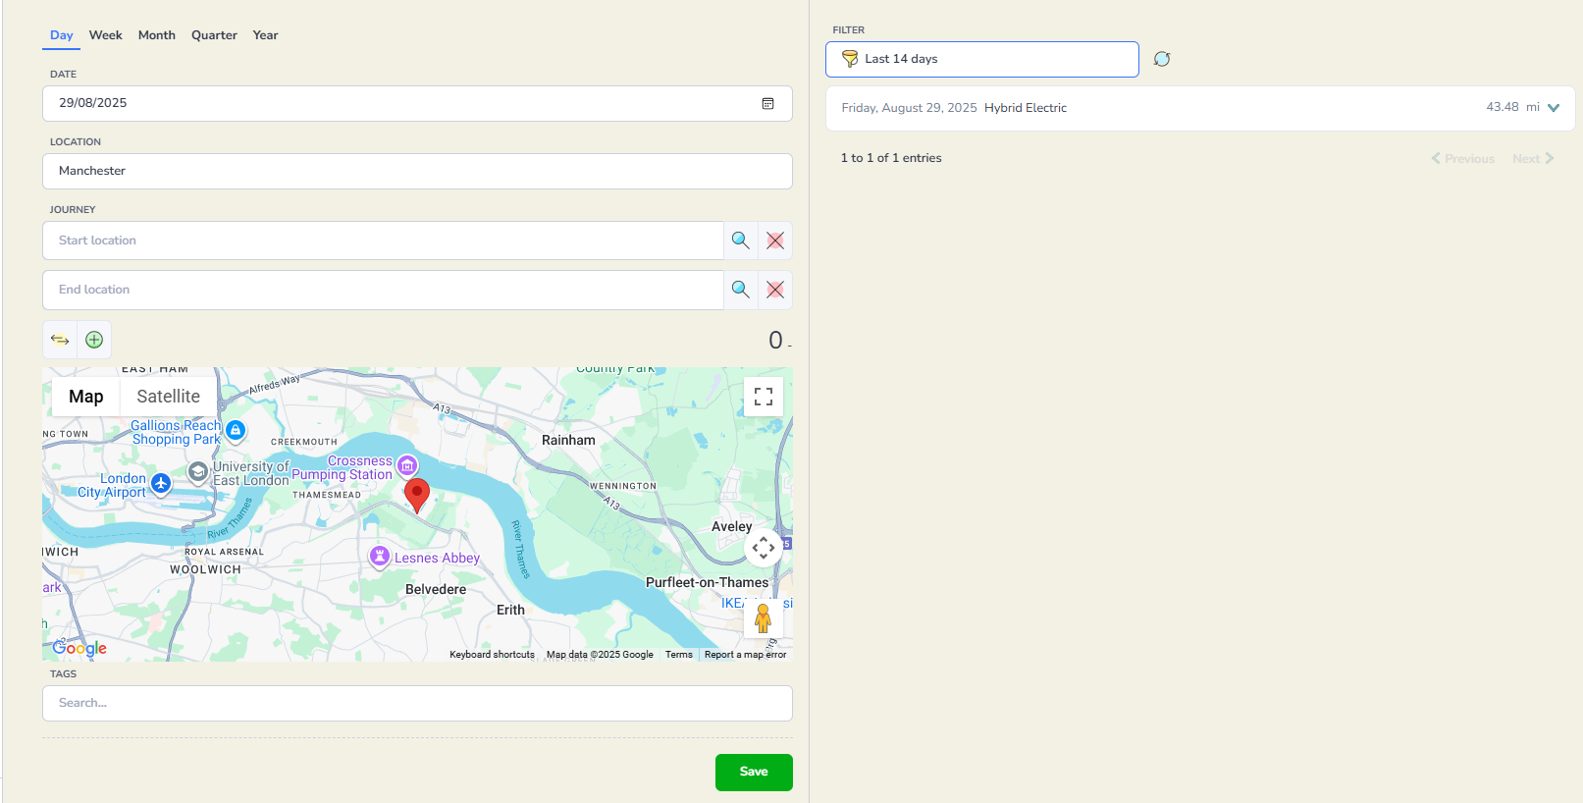Image resolution: width=1583 pixels, height=803 pixels.
Task: Focus the Location field with Manchester
Action: pos(417,171)
